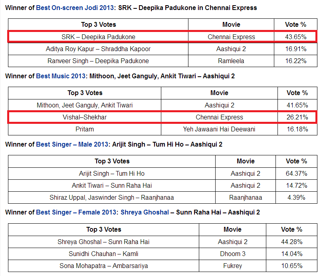Select 'Aditya Roy Kapur – Shraddha Kapoor' cell
This screenshot has width=325, height=276.
98,49
